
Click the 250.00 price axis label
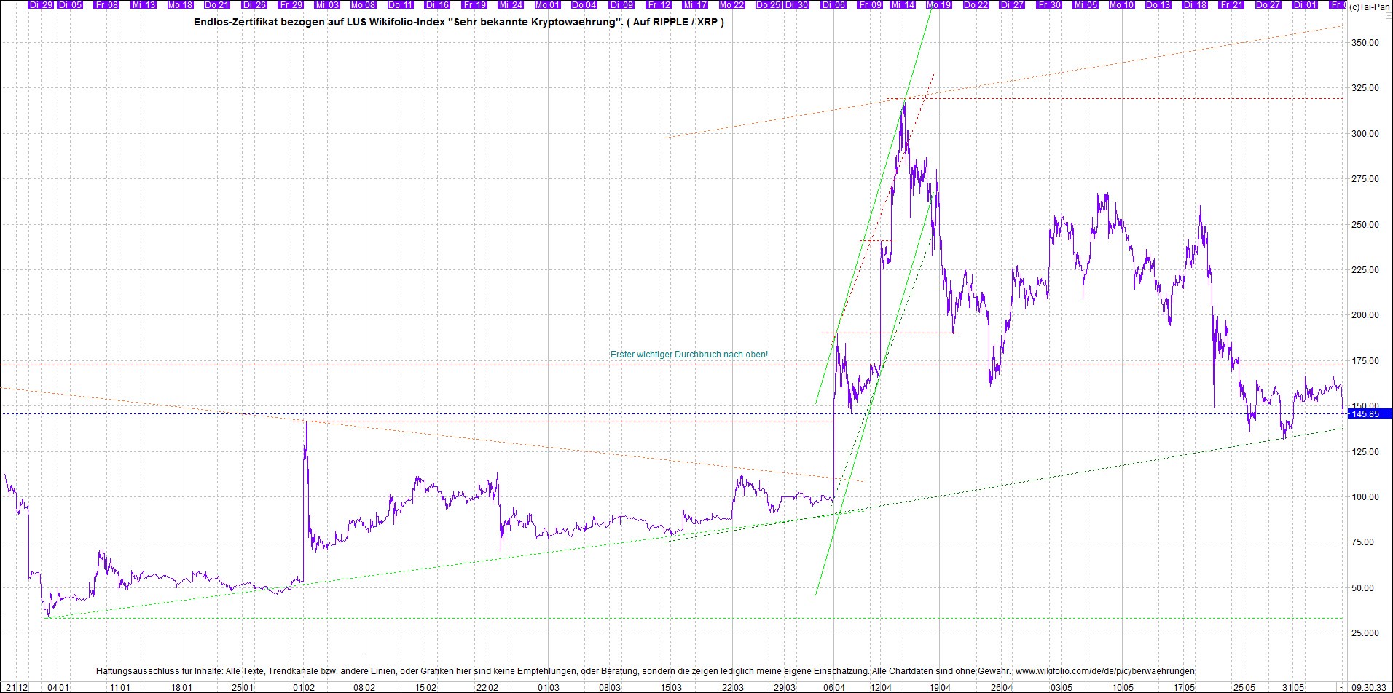(x=1365, y=225)
